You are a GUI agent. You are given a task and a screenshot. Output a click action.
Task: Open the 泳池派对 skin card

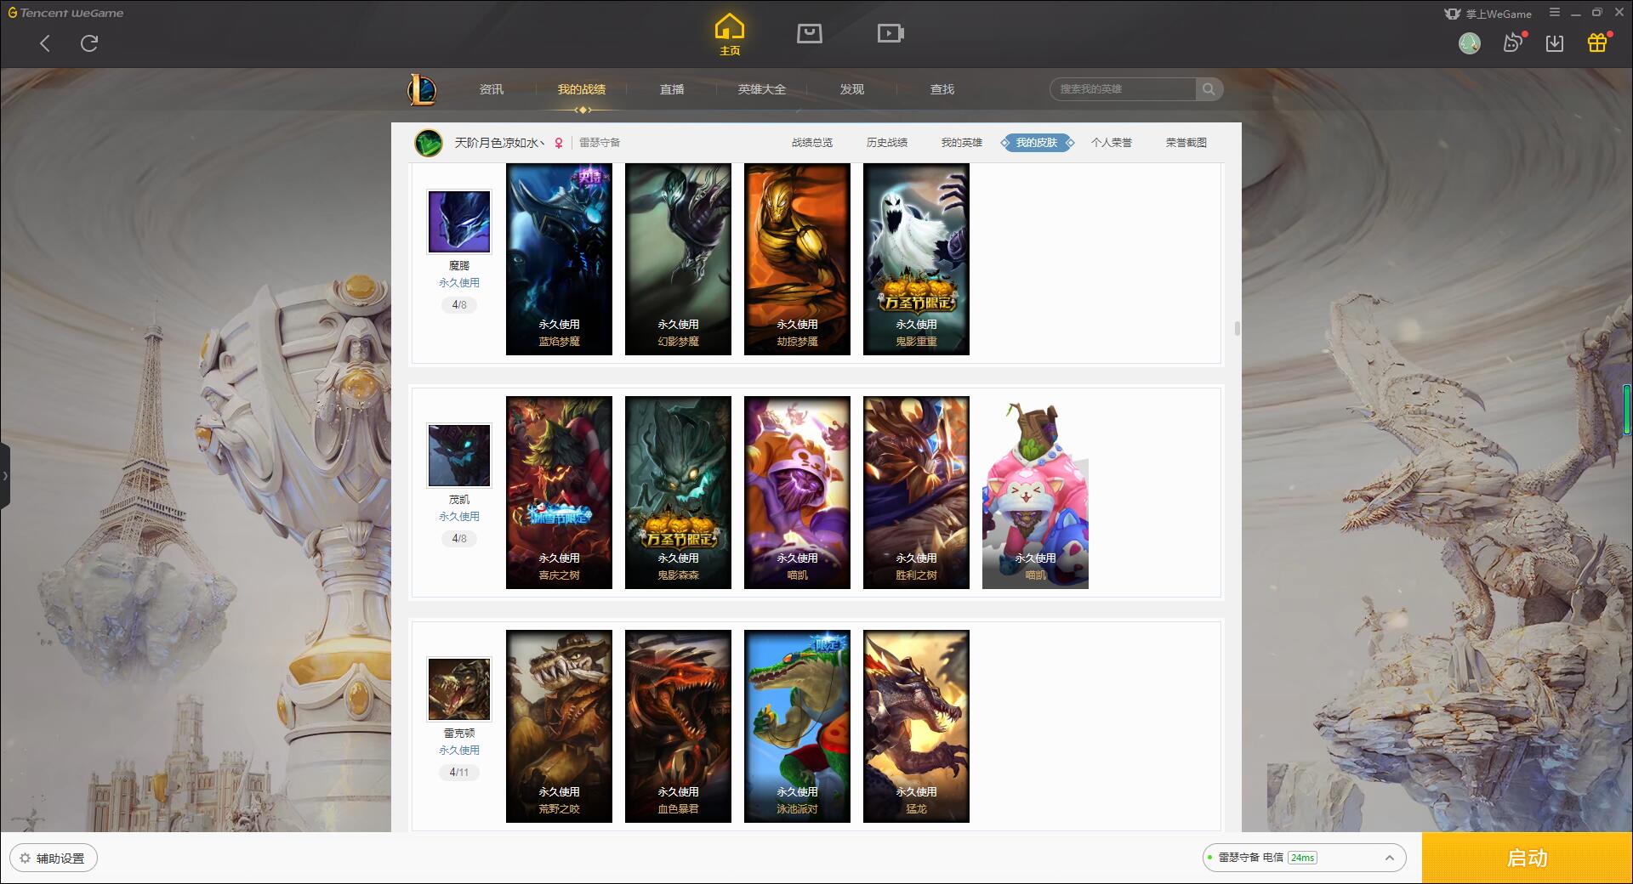pyautogui.click(x=797, y=727)
